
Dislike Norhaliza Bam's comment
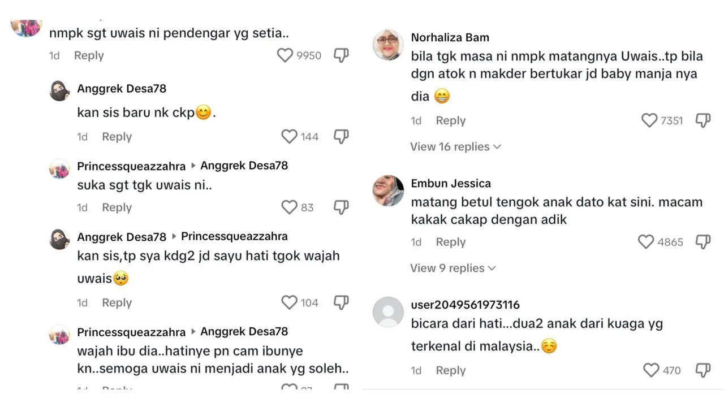(703, 120)
